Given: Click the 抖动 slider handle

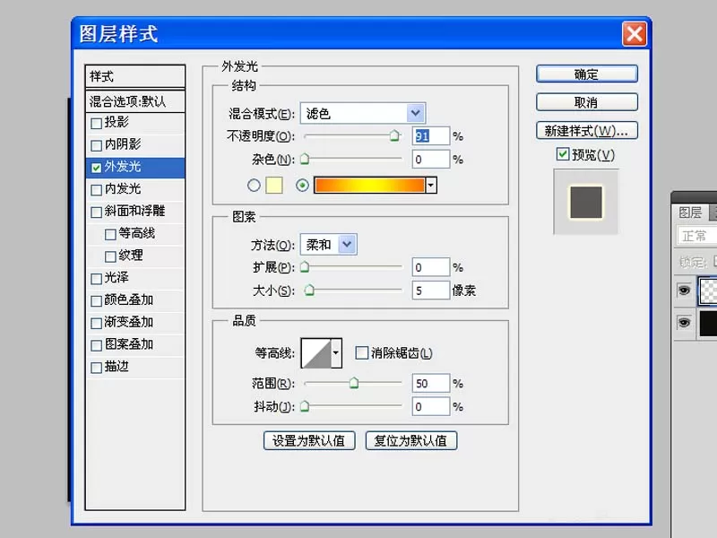Looking at the screenshot, I should pyautogui.click(x=305, y=406).
